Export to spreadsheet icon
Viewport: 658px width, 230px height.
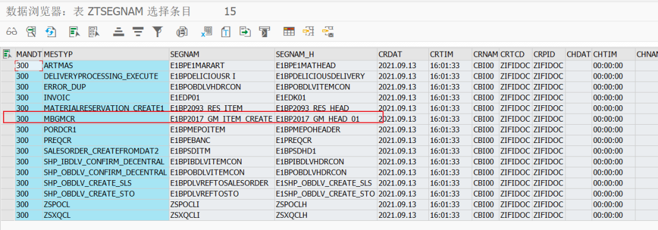pyautogui.click(x=207, y=32)
